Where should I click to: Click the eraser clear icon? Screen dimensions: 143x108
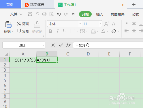(114, 31)
